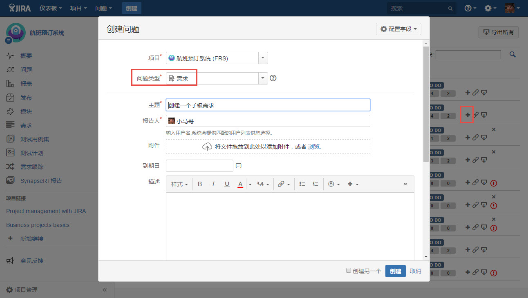Open the 问题类型 issue type dropdown
Image resolution: width=528 pixels, height=298 pixels.
pos(263,78)
